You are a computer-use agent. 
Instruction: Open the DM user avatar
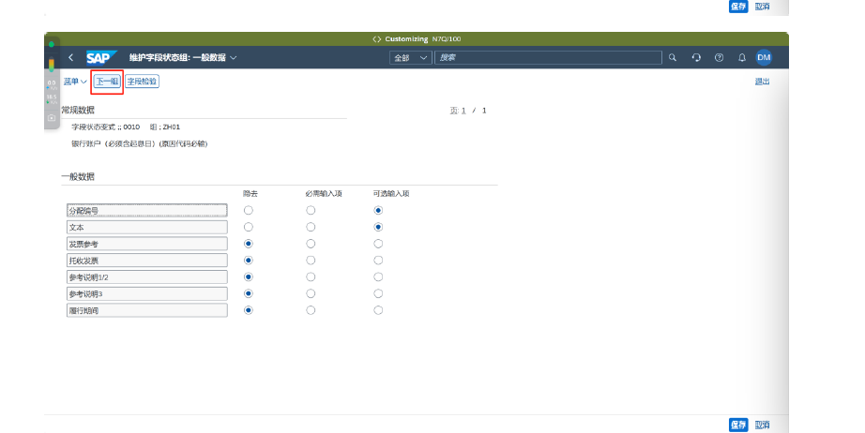pyautogui.click(x=765, y=58)
